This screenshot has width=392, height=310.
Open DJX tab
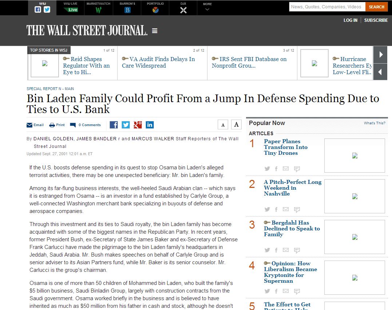tap(183, 8)
